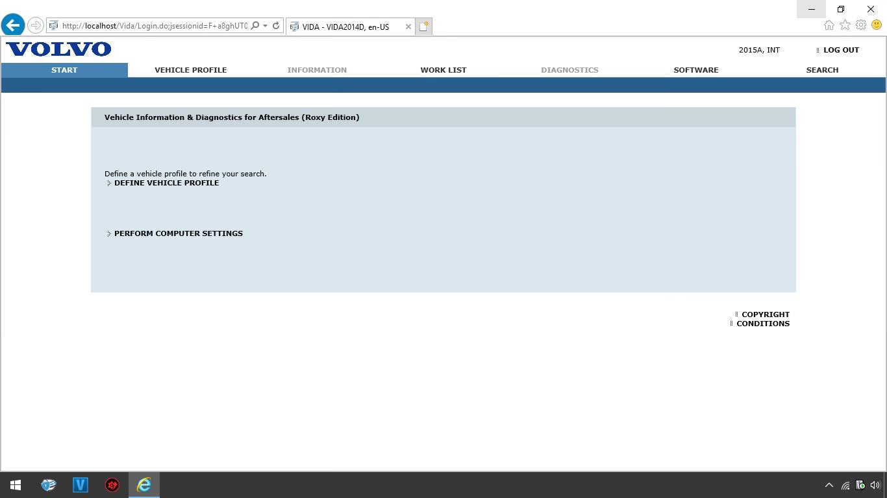Click the localhost URL address field
The image size is (887, 498).
click(x=155, y=26)
